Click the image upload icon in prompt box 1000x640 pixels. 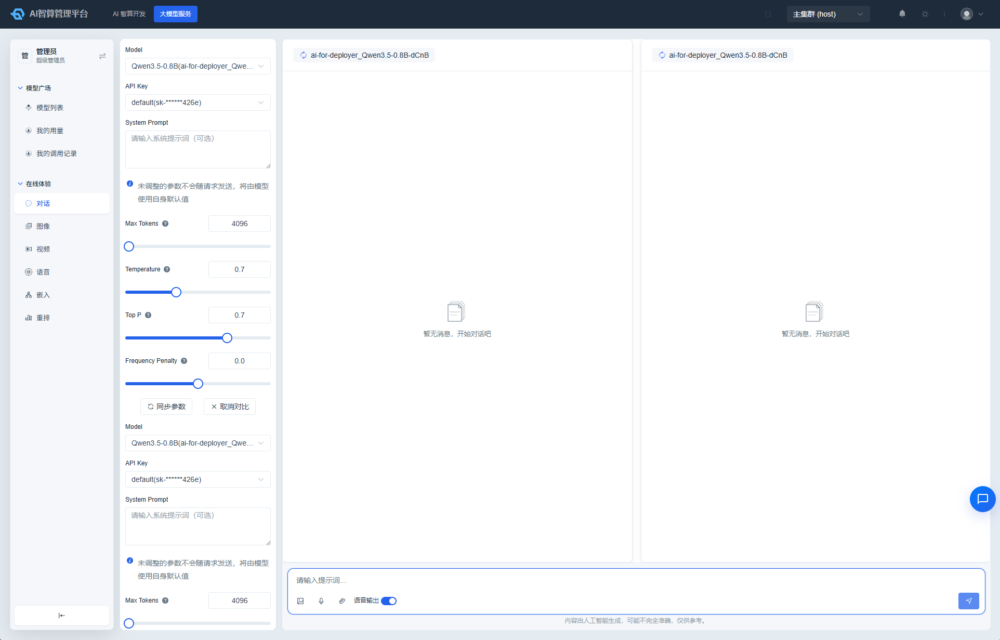coord(300,601)
